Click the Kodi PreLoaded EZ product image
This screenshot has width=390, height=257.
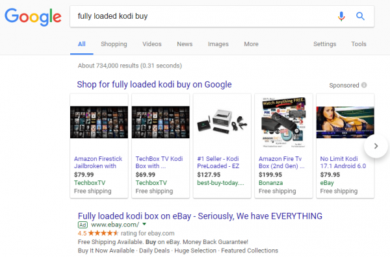222,122
